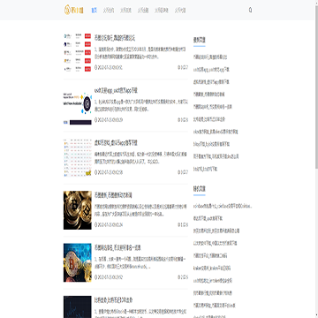Open the first article's headline link
Screen dimensions: 318x318
click(x=115, y=38)
